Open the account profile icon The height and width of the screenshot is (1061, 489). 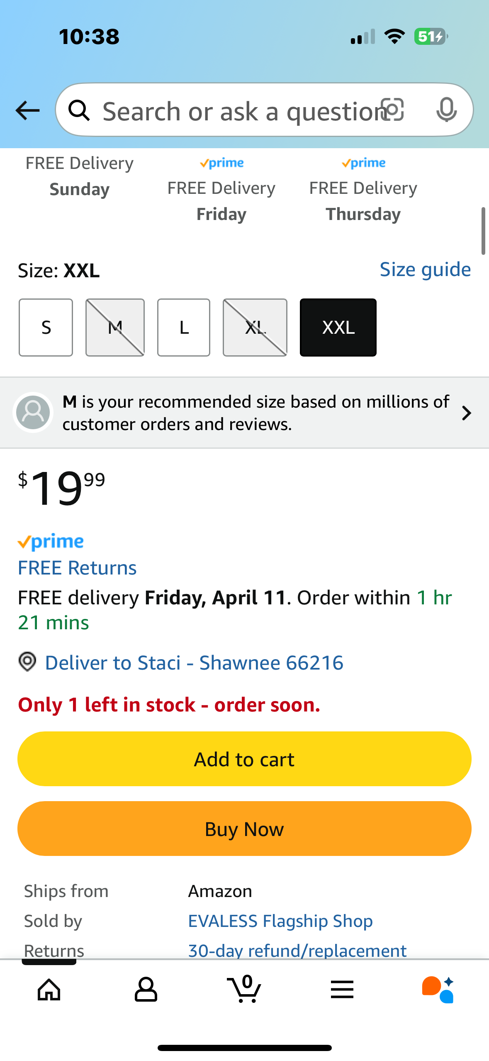pyautogui.click(x=146, y=990)
